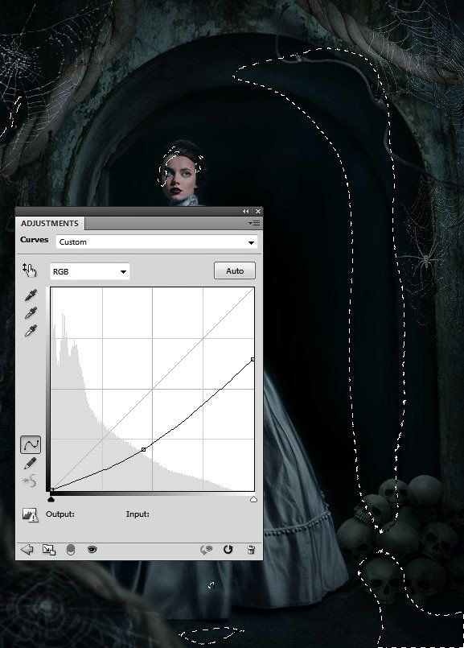The width and height of the screenshot is (464, 648).
Task: Select the top-right curve endpoint
Action: 253,360
